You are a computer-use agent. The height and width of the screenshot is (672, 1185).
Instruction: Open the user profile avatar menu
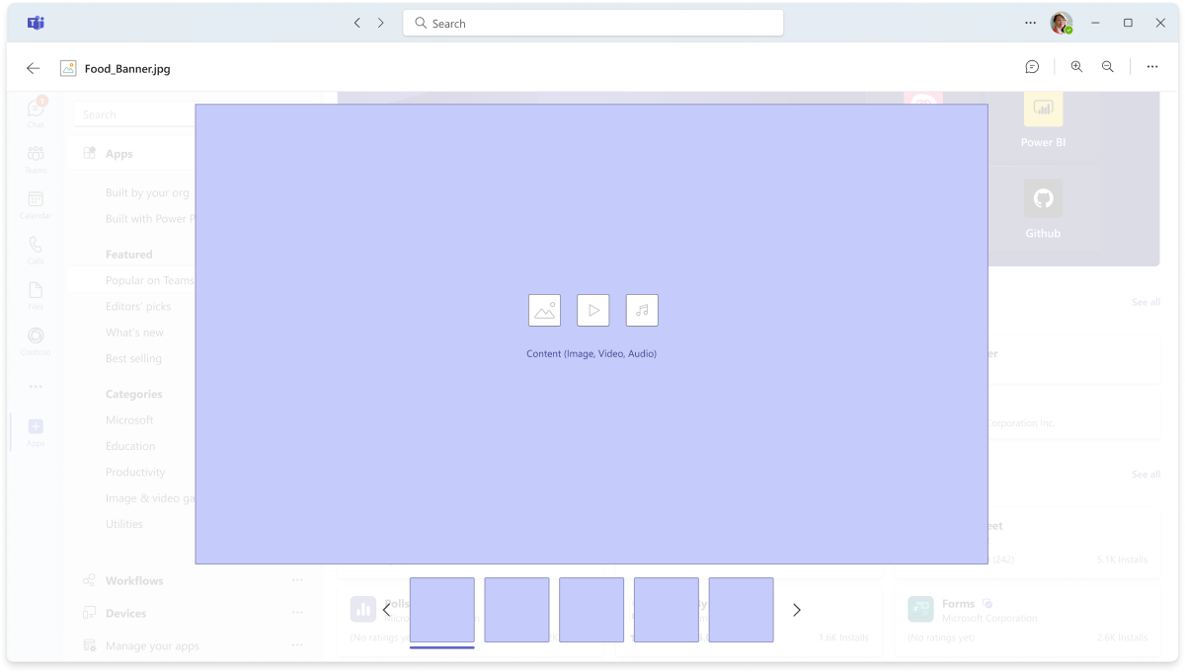point(1062,23)
